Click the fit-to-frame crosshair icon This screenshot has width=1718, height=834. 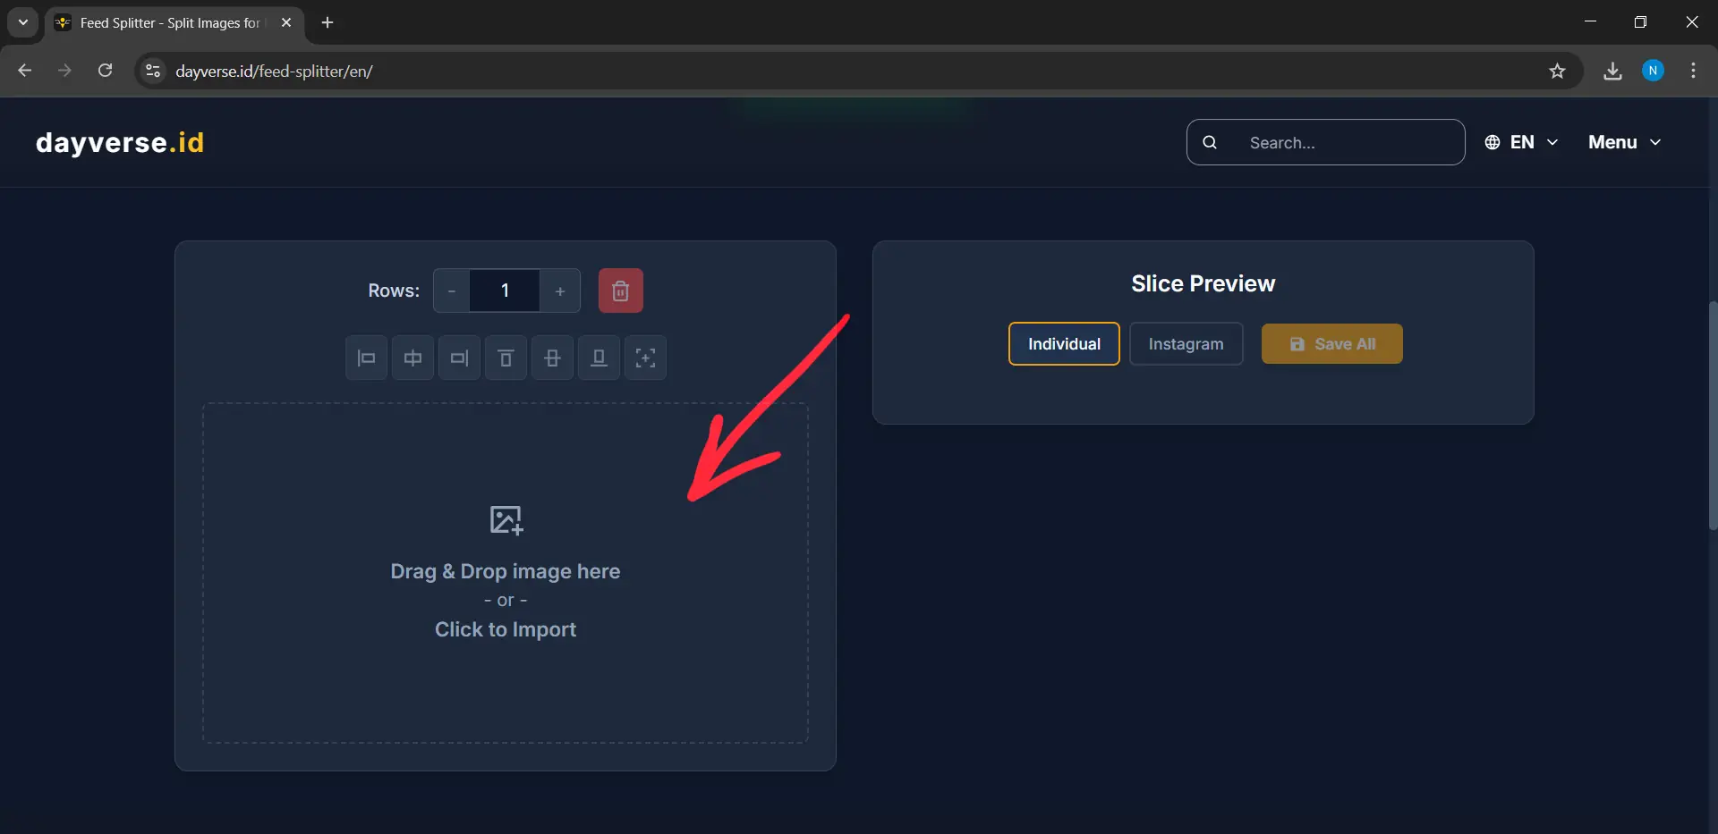[x=645, y=358]
